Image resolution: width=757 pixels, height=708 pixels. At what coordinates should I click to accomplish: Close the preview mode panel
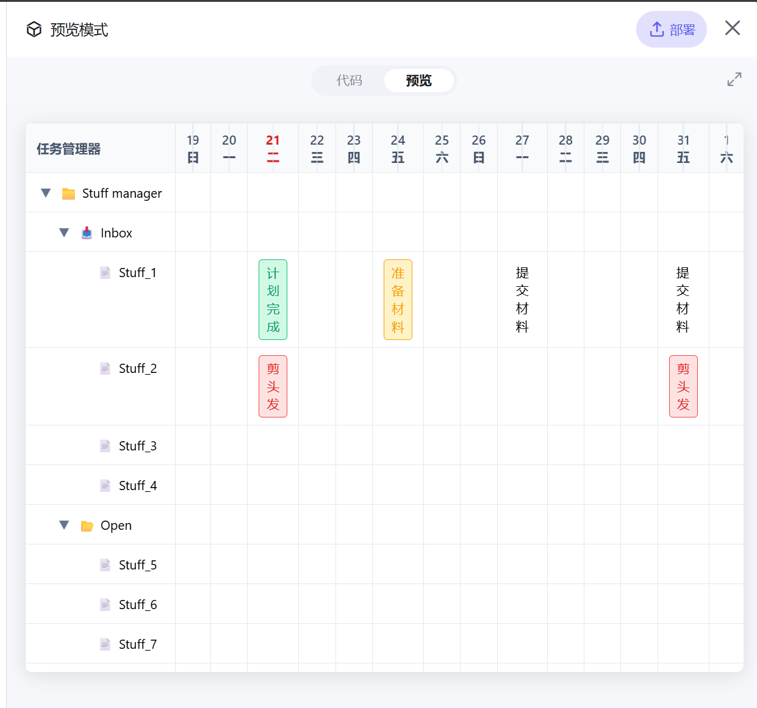pyautogui.click(x=733, y=28)
